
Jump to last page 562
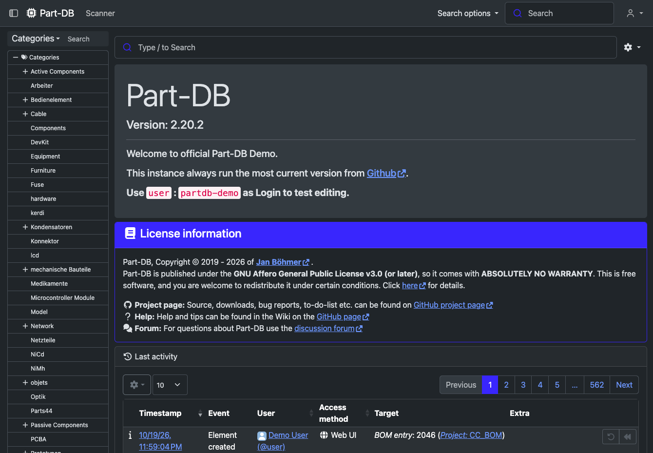coord(596,385)
